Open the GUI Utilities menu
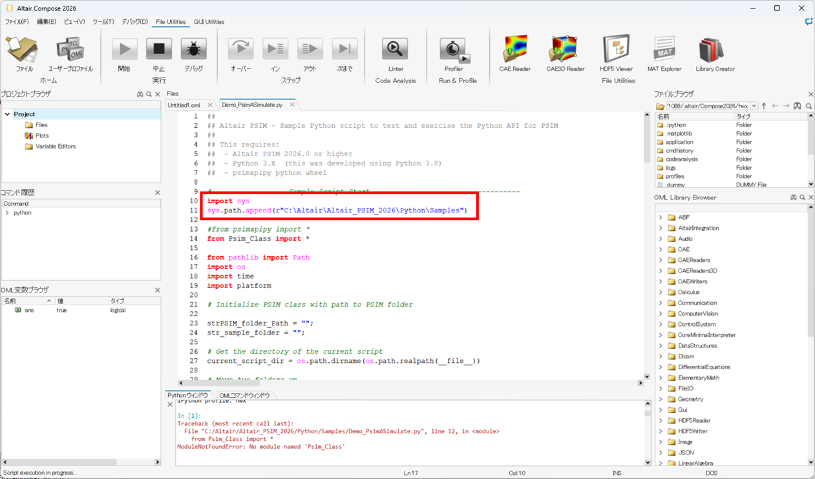This screenshot has width=815, height=479. [x=209, y=22]
